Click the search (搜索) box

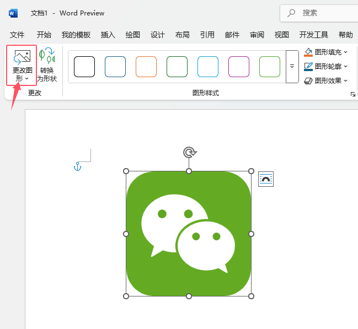coord(319,13)
